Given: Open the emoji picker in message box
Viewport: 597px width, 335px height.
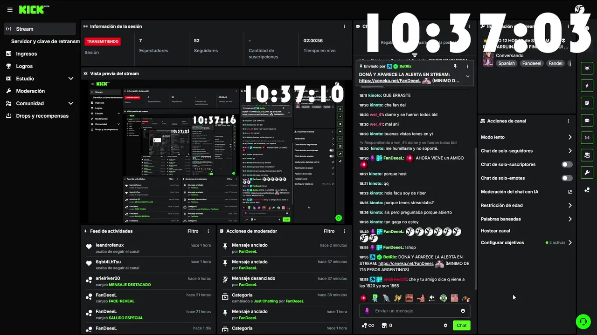Looking at the screenshot, I should point(463,311).
